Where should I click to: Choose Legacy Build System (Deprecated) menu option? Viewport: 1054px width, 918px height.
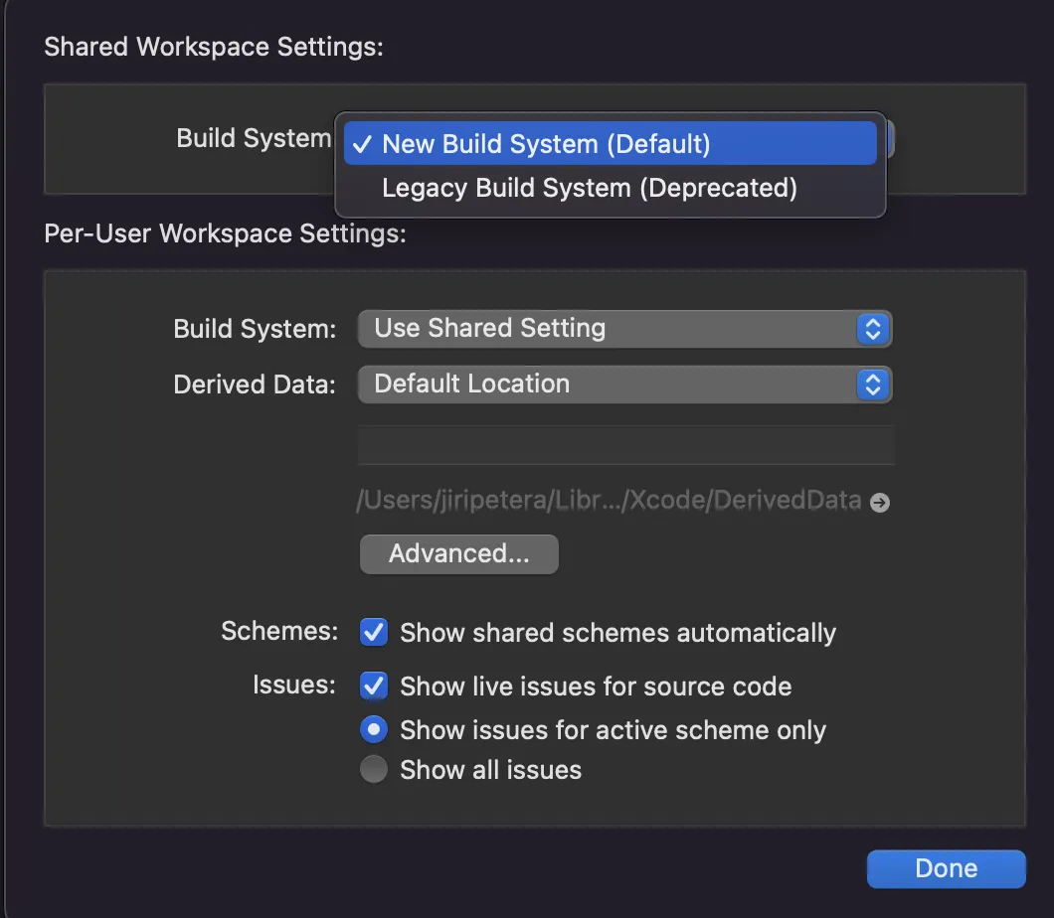589,188
